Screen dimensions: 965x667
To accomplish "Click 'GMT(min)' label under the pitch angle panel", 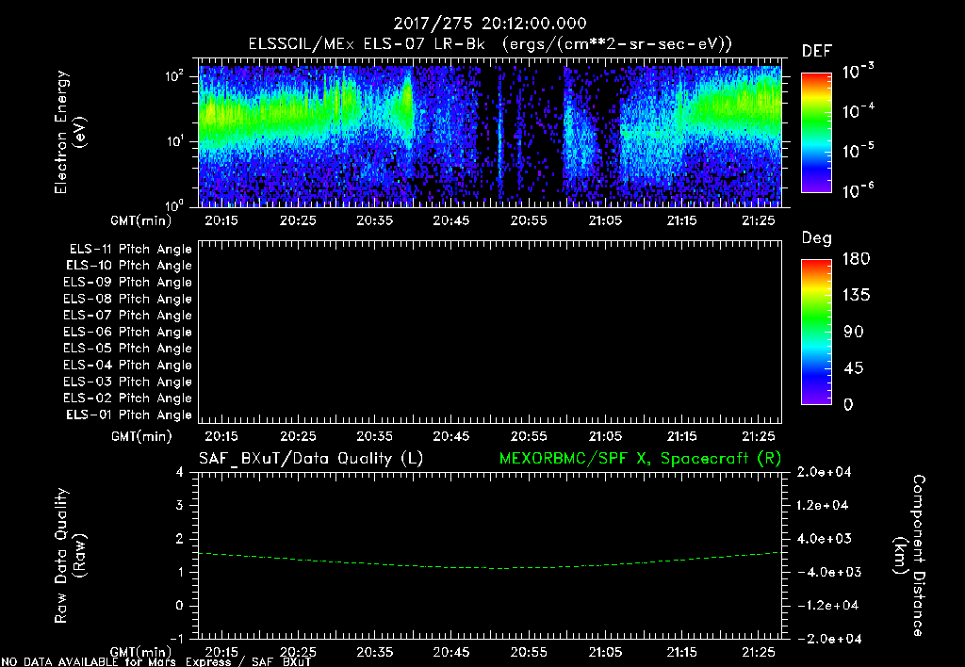I will click(141, 436).
